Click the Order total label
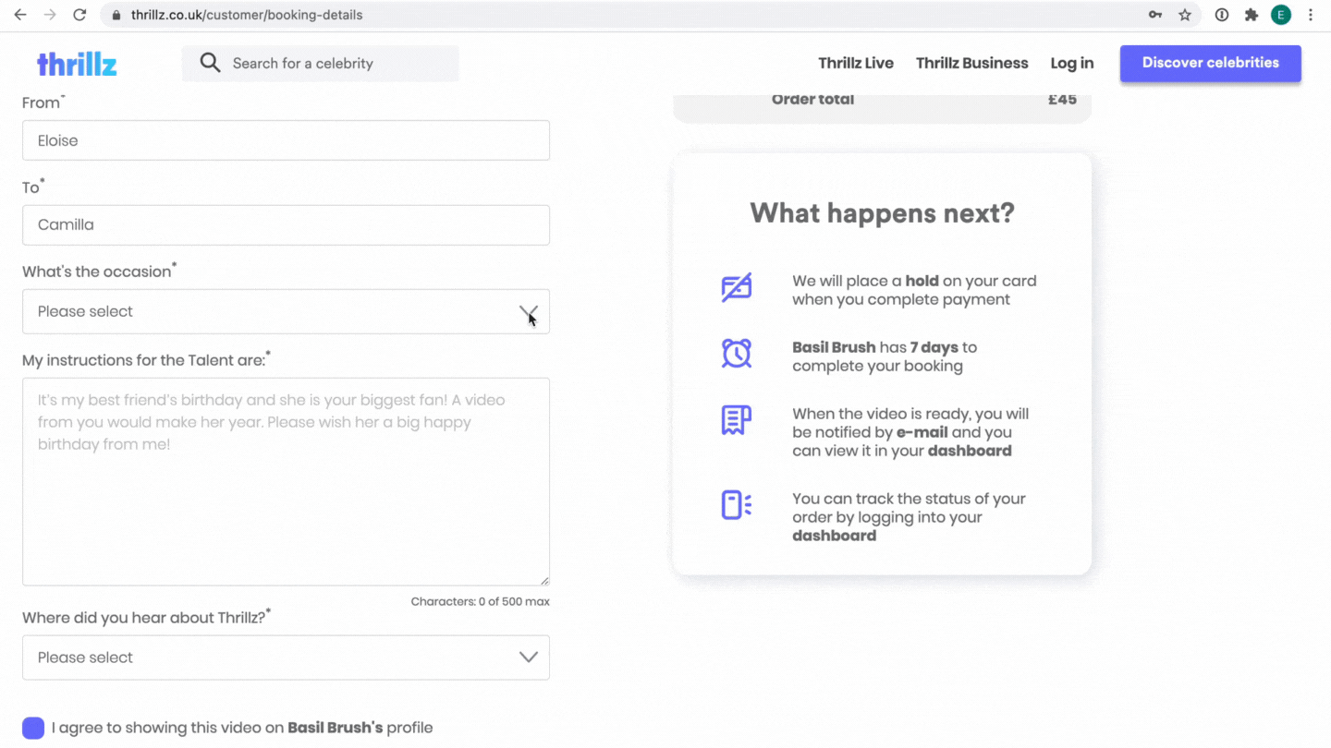Image resolution: width=1331 pixels, height=748 pixels. [x=812, y=99]
